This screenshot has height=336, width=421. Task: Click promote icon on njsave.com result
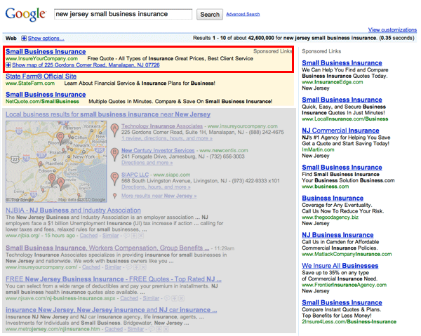(x=174, y=298)
